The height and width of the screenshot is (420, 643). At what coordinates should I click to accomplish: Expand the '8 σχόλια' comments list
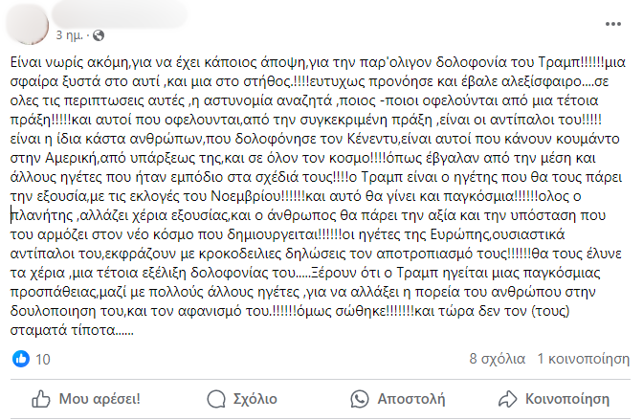(x=497, y=359)
